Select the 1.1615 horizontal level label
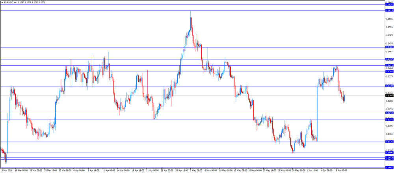Screen dimensions: 394x173 click(389, 10)
